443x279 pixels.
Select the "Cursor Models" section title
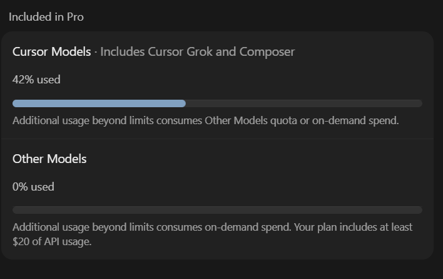coord(52,52)
